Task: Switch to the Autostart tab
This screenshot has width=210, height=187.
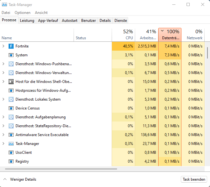Action: pyautogui.click(x=70, y=21)
